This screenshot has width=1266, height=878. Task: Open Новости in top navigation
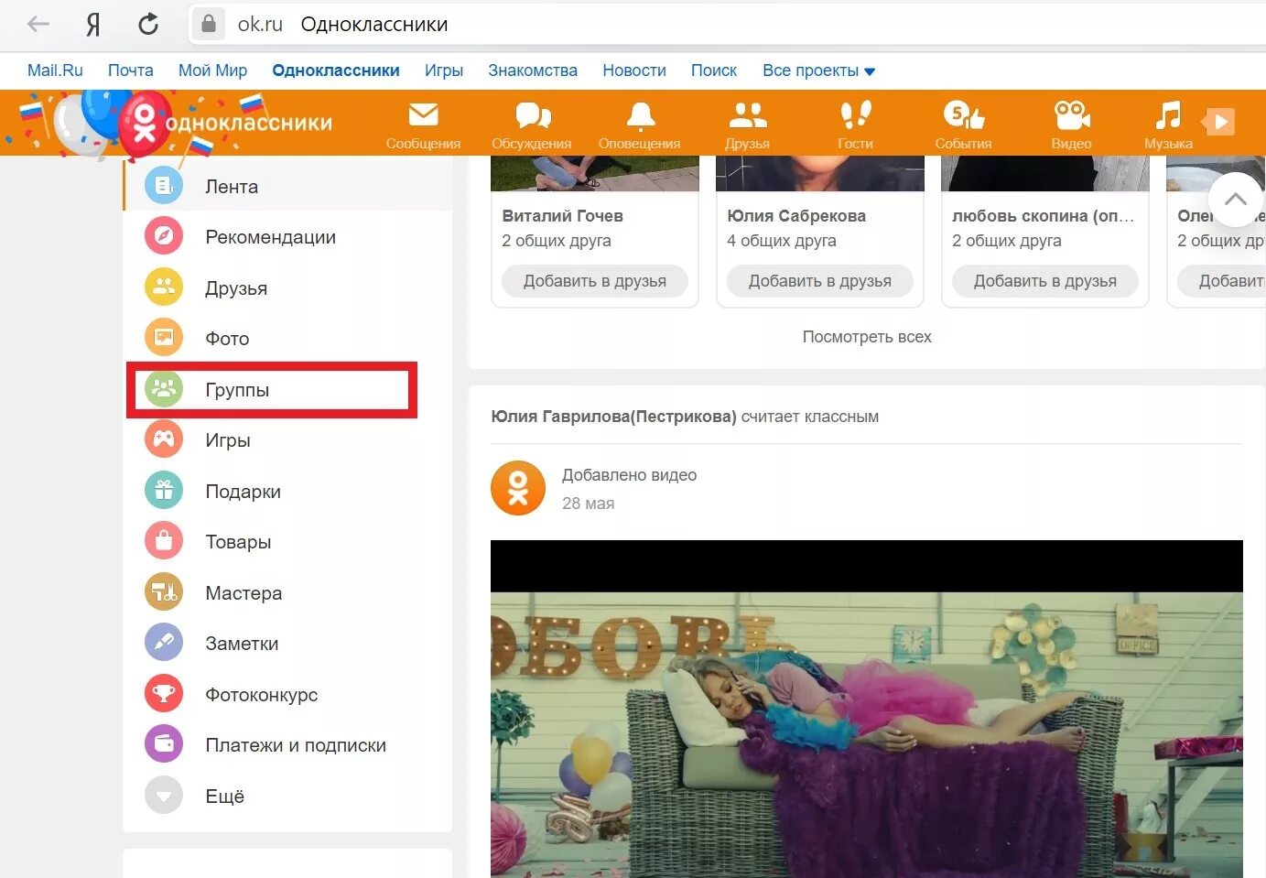[634, 70]
